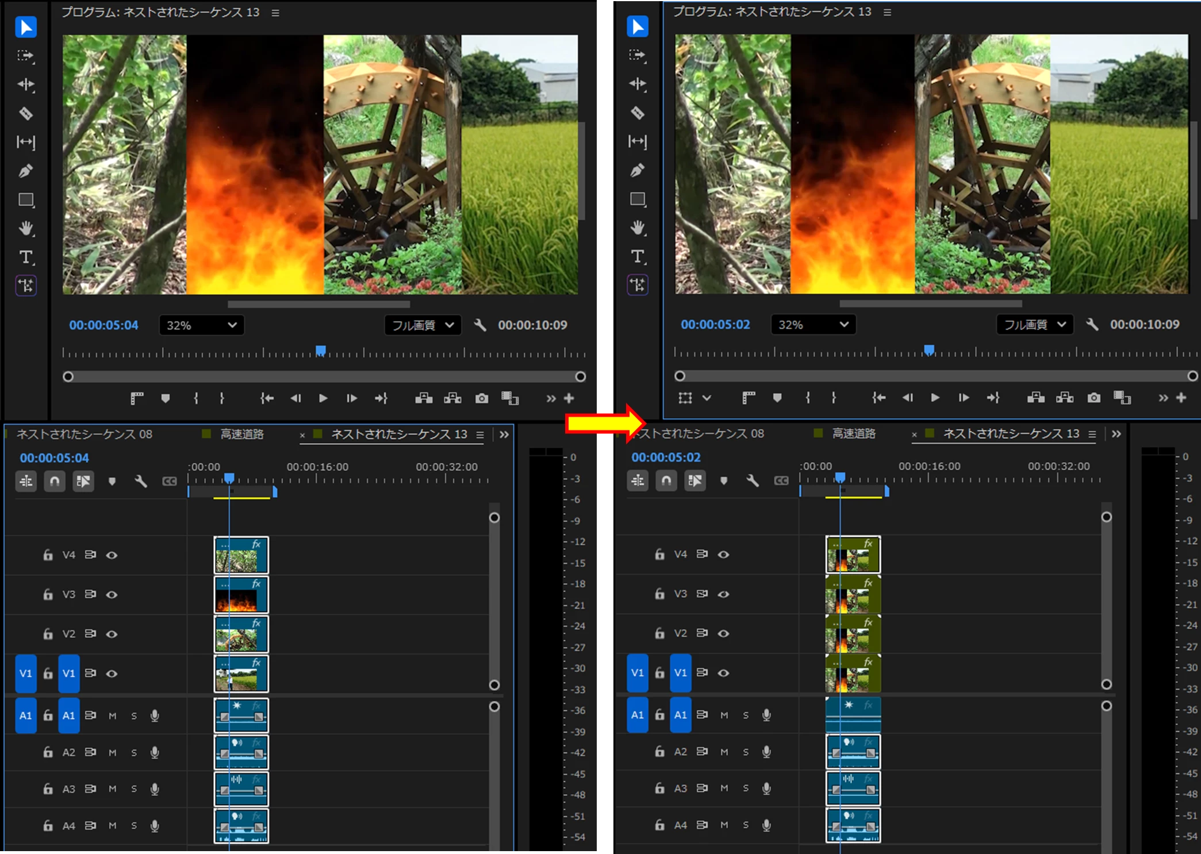The width and height of the screenshot is (1201, 854).
Task: Toggle lock on V4 track in right timeline
Action: pos(660,554)
